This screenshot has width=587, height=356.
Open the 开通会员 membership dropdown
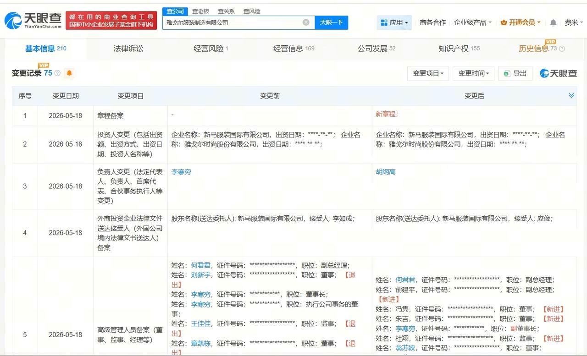521,22
